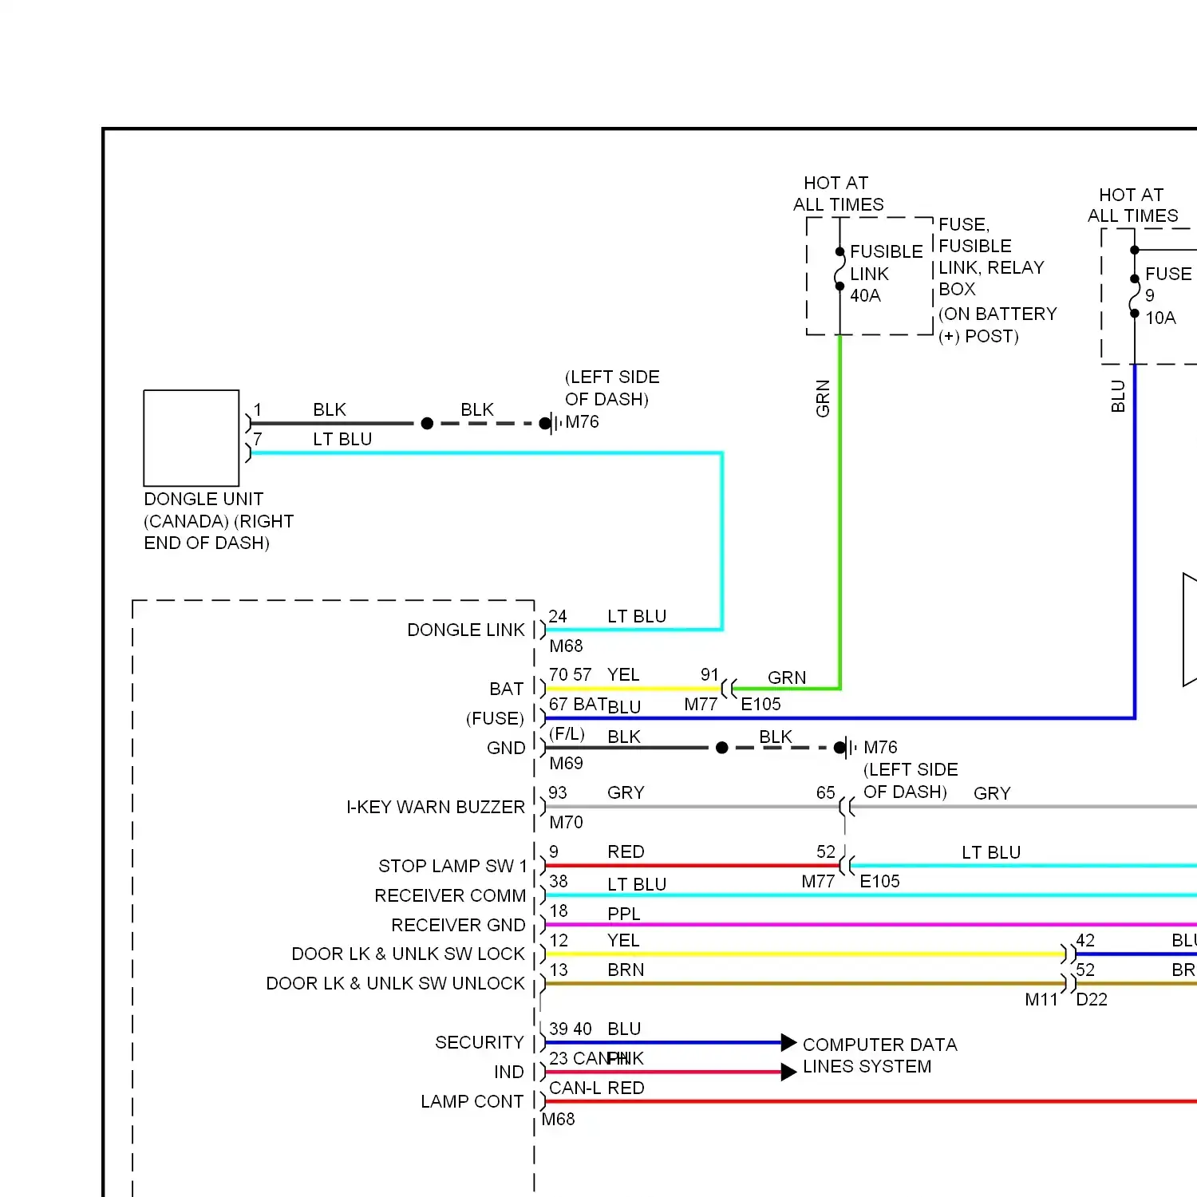Click the '(FUSE)' pin label
Viewport: 1197px width, 1197px height.
click(495, 719)
